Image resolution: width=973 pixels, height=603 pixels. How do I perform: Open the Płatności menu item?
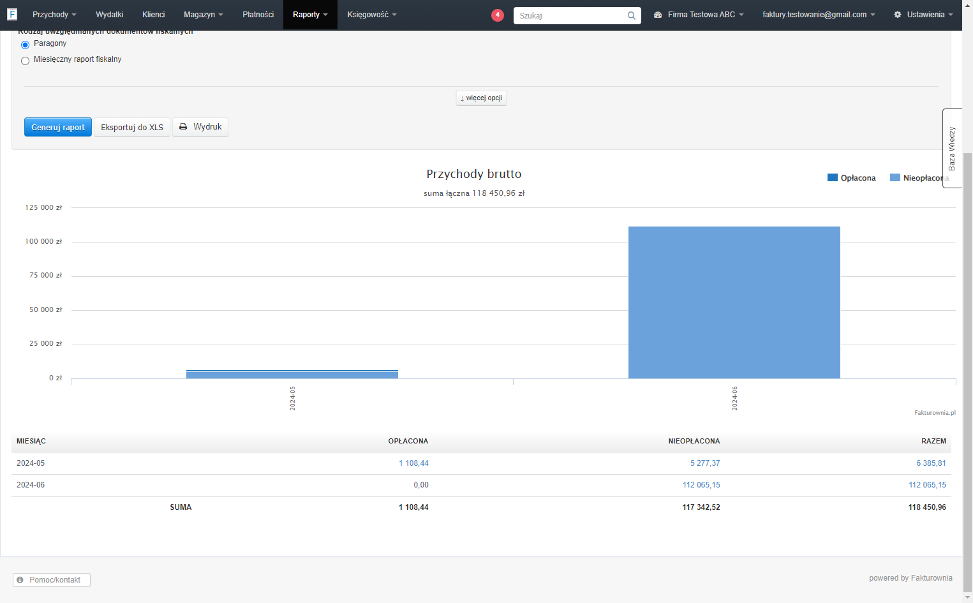click(258, 15)
